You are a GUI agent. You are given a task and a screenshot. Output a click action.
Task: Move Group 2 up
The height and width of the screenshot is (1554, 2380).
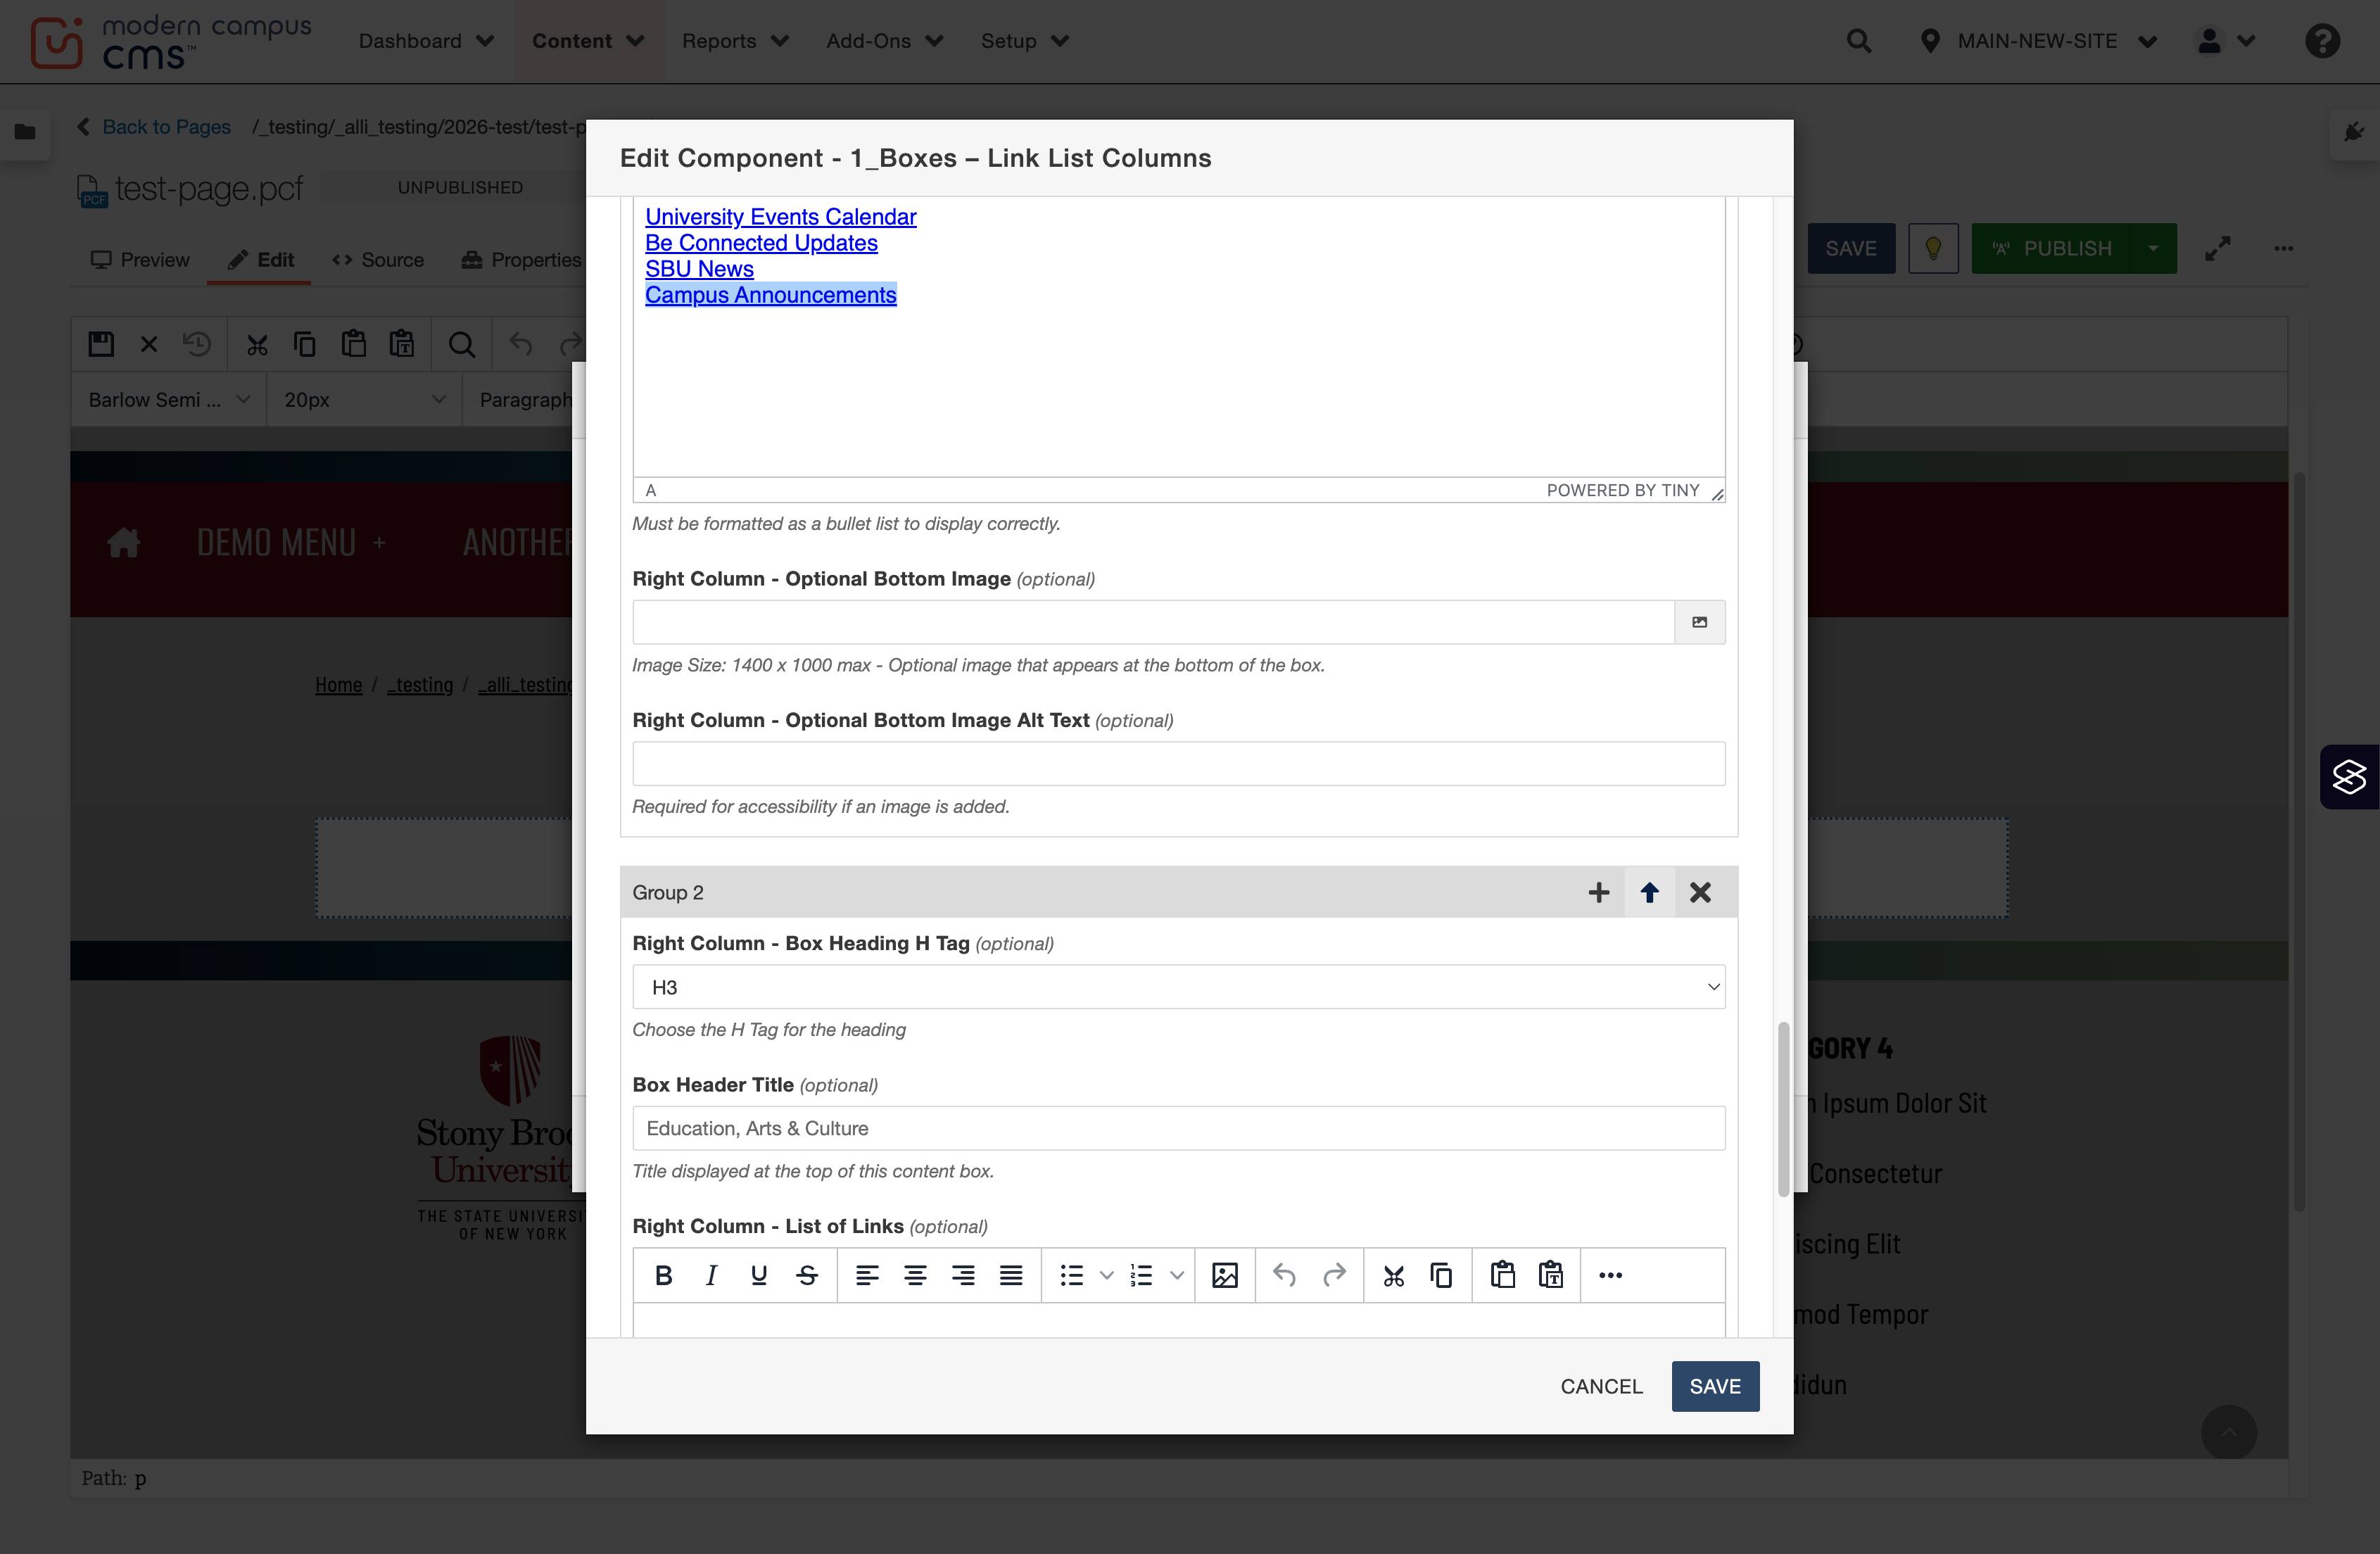point(1650,892)
